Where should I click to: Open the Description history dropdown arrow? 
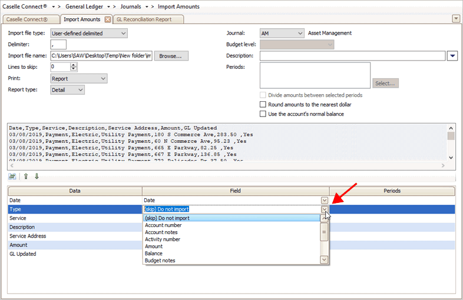coord(452,56)
